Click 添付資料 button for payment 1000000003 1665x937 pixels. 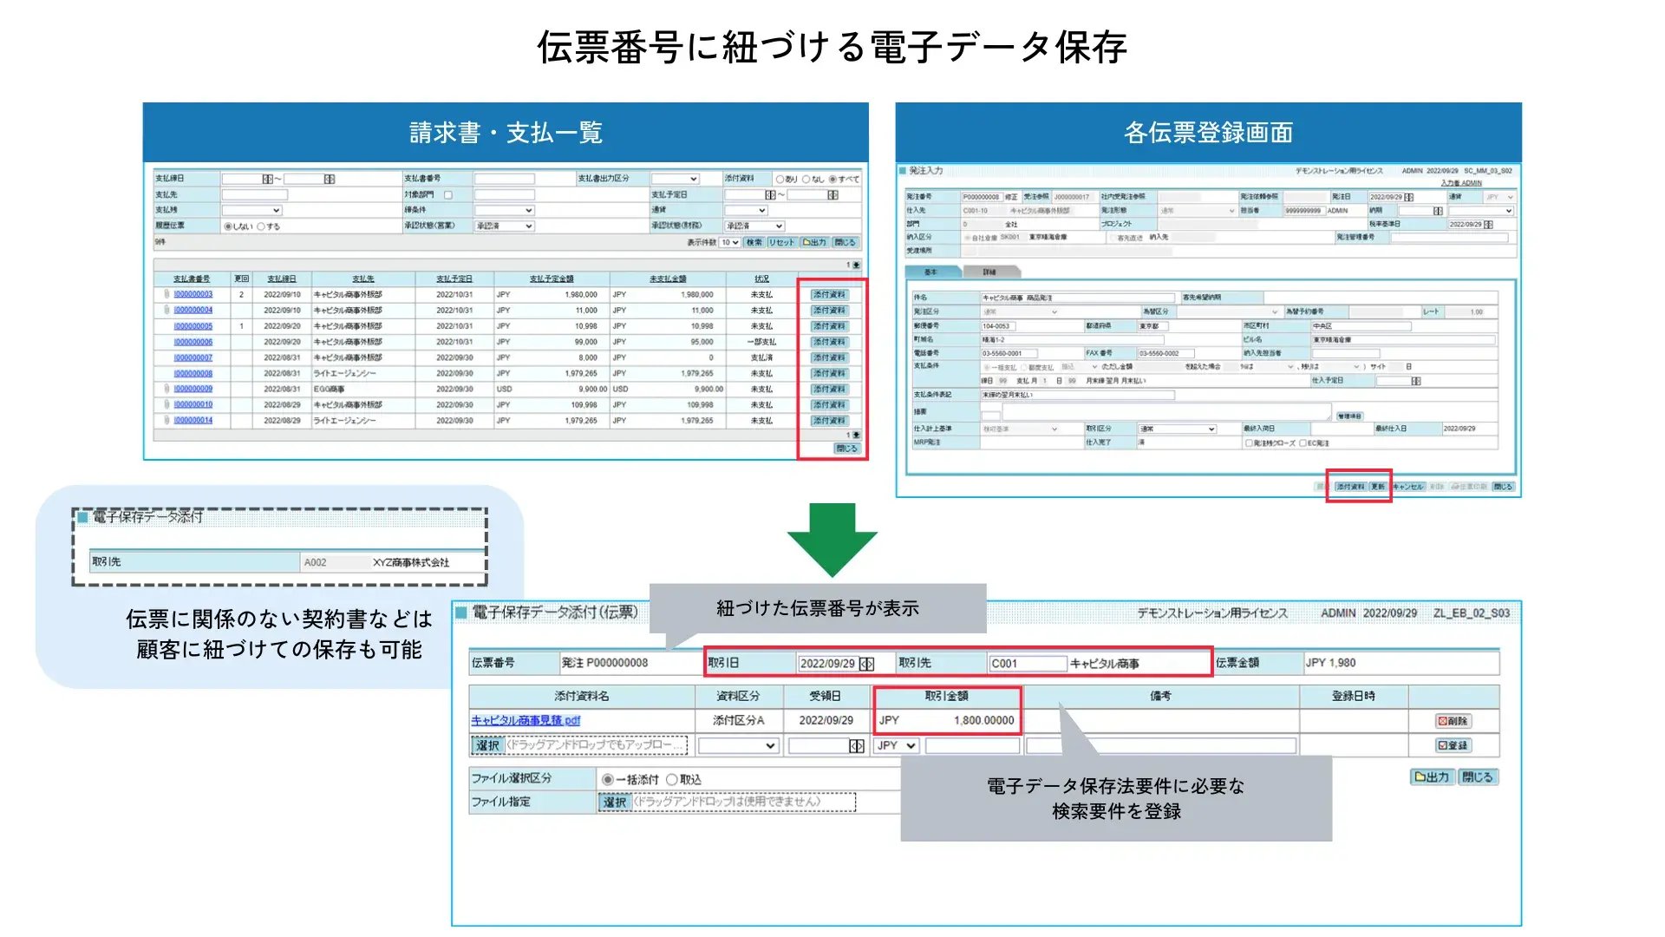pos(829,295)
